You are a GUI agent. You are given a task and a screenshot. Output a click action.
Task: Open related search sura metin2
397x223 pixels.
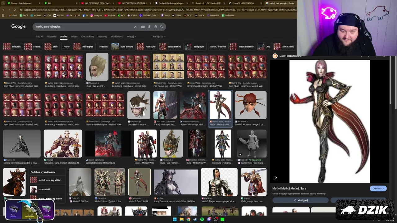click(x=47, y=189)
